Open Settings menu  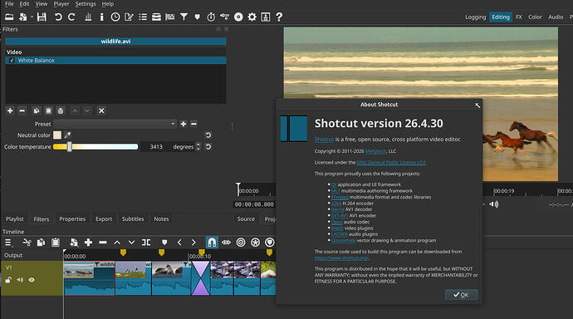click(86, 3)
